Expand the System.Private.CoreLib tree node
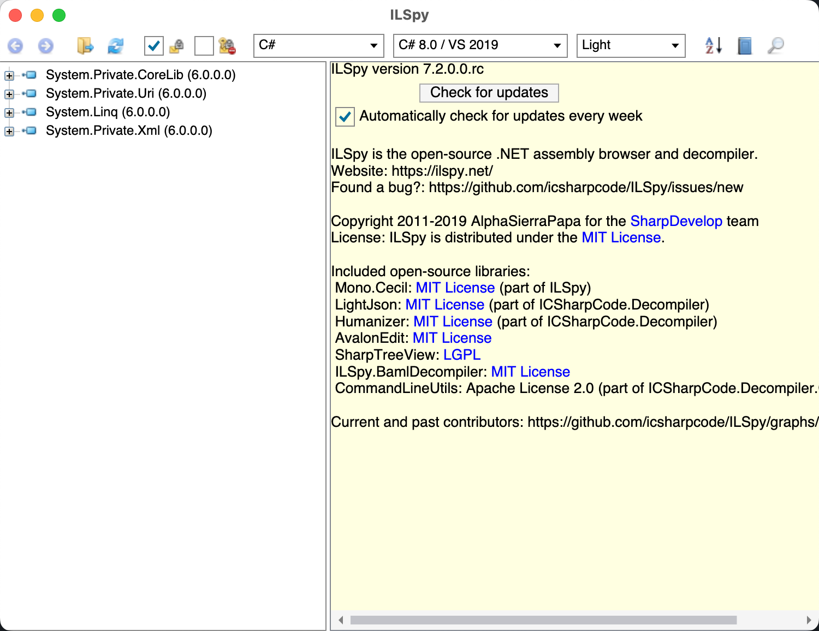This screenshot has width=819, height=631. 9,75
